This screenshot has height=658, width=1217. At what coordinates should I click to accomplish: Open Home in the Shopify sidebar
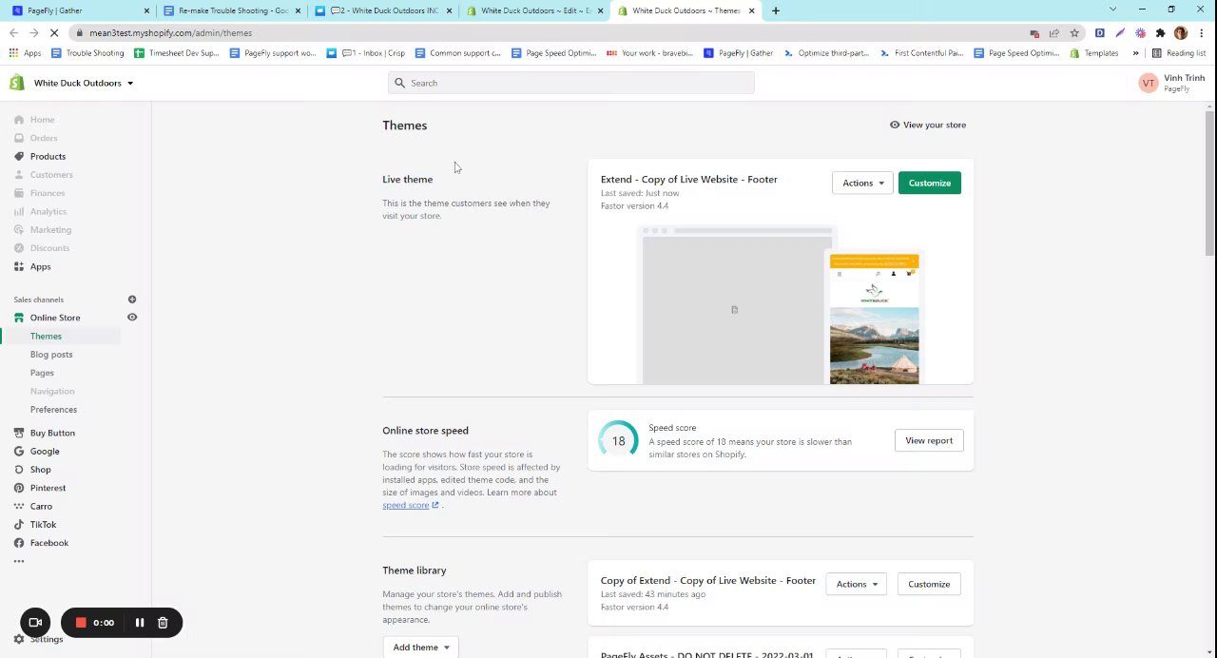[42, 120]
